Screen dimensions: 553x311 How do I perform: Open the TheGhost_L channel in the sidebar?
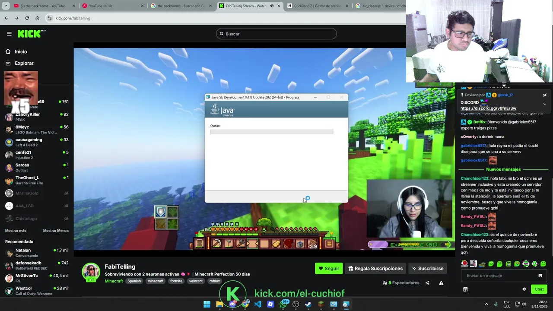(x=37, y=180)
